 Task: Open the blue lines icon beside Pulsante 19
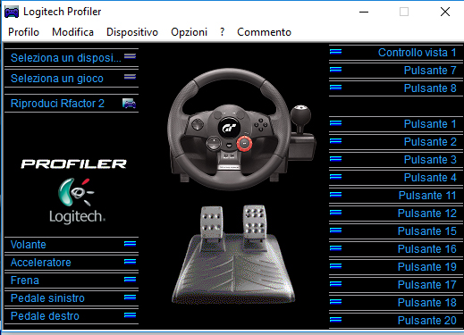(x=335, y=266)
